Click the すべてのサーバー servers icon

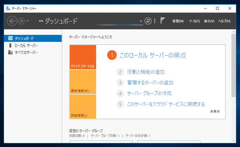pyautogui.click(x=10, y=52)
